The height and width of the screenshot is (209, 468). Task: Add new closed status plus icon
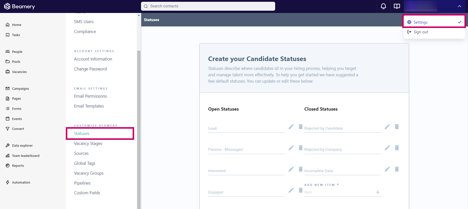tap(378, 192)
